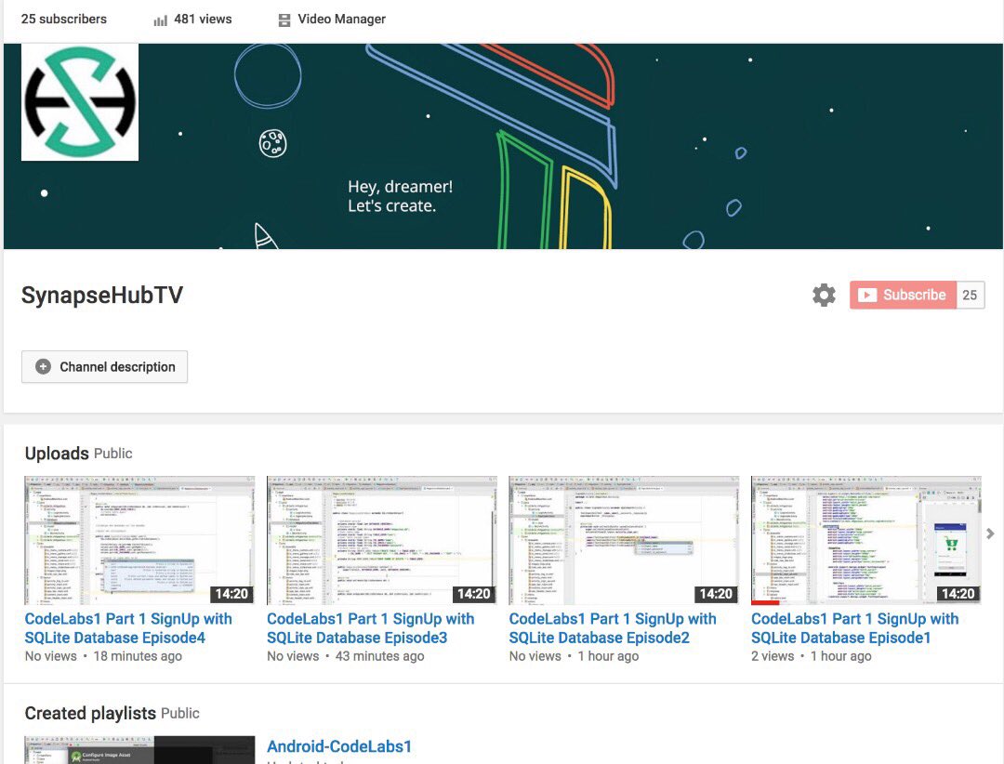
Task: Click the plus icon in Channel description
Action: pos(43,367)
